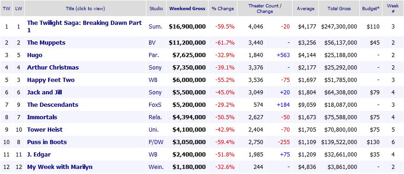Open My Week with Marilyn link
This screenshot has width=404, height=174.
59,167
